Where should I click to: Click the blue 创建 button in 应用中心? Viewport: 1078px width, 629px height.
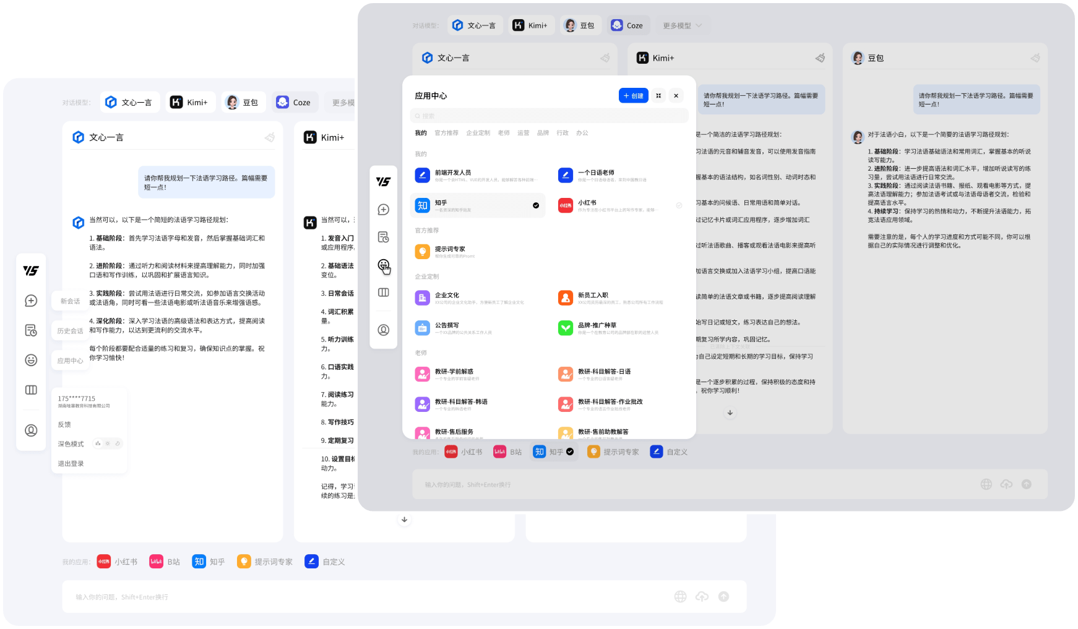(x=633, y=96)
